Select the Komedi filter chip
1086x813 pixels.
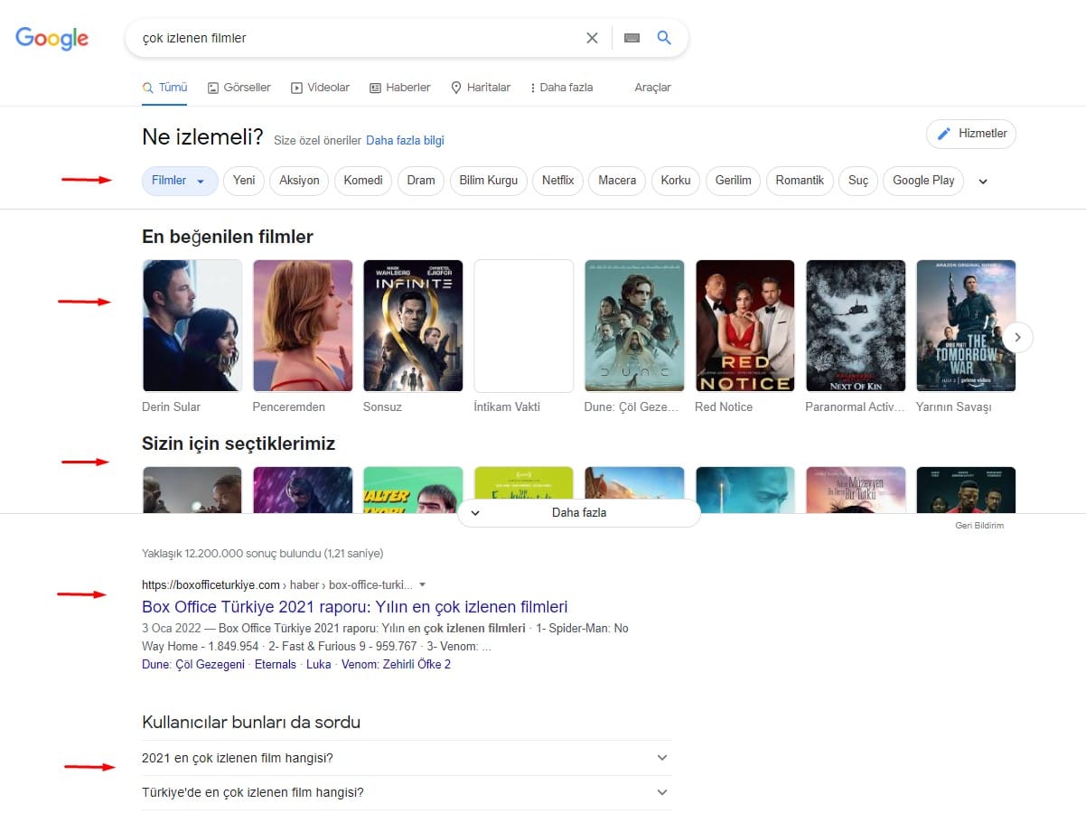pos(363,181)
